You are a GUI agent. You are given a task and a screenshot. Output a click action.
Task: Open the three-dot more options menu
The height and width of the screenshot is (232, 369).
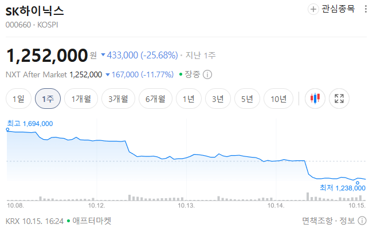point(366,9)
